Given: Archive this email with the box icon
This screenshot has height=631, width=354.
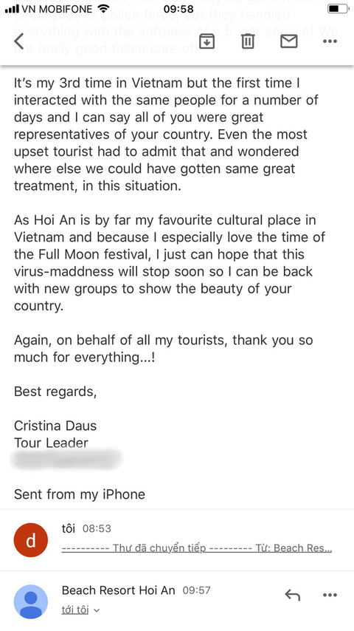Looking at the screenshot, I should point(207,41).
